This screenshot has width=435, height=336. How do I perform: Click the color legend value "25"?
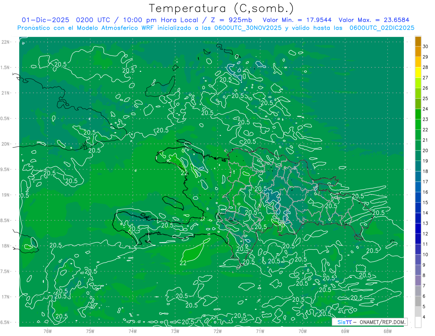click(x=425, y=99)
